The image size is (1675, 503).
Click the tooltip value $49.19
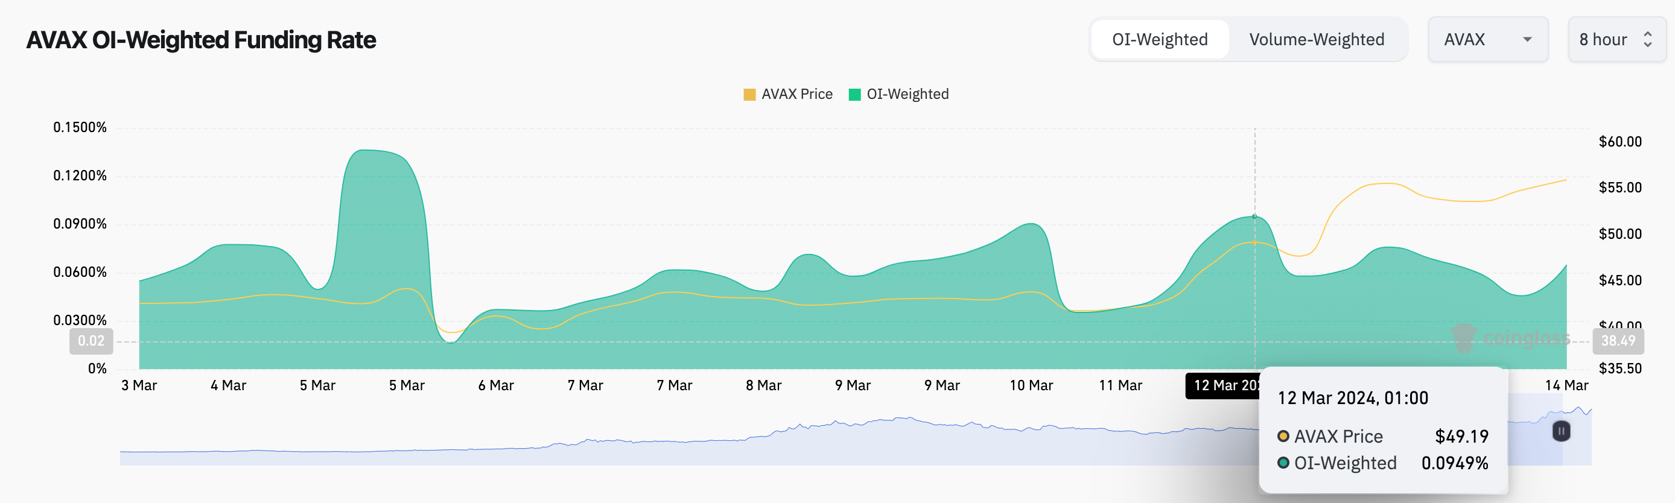(1462, 436)
